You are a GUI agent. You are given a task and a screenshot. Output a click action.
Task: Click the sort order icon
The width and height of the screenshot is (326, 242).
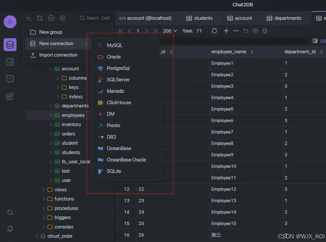click(x=315, y=41)
